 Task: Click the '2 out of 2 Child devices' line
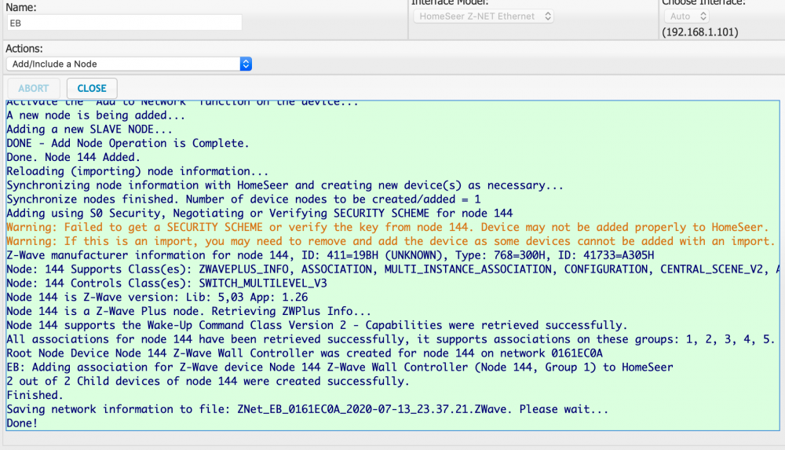coord(207,382)
